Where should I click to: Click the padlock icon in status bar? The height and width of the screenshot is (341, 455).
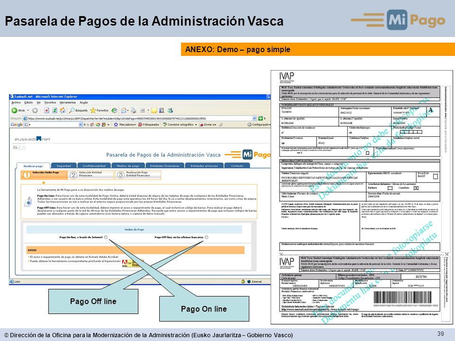coord(243,281)
